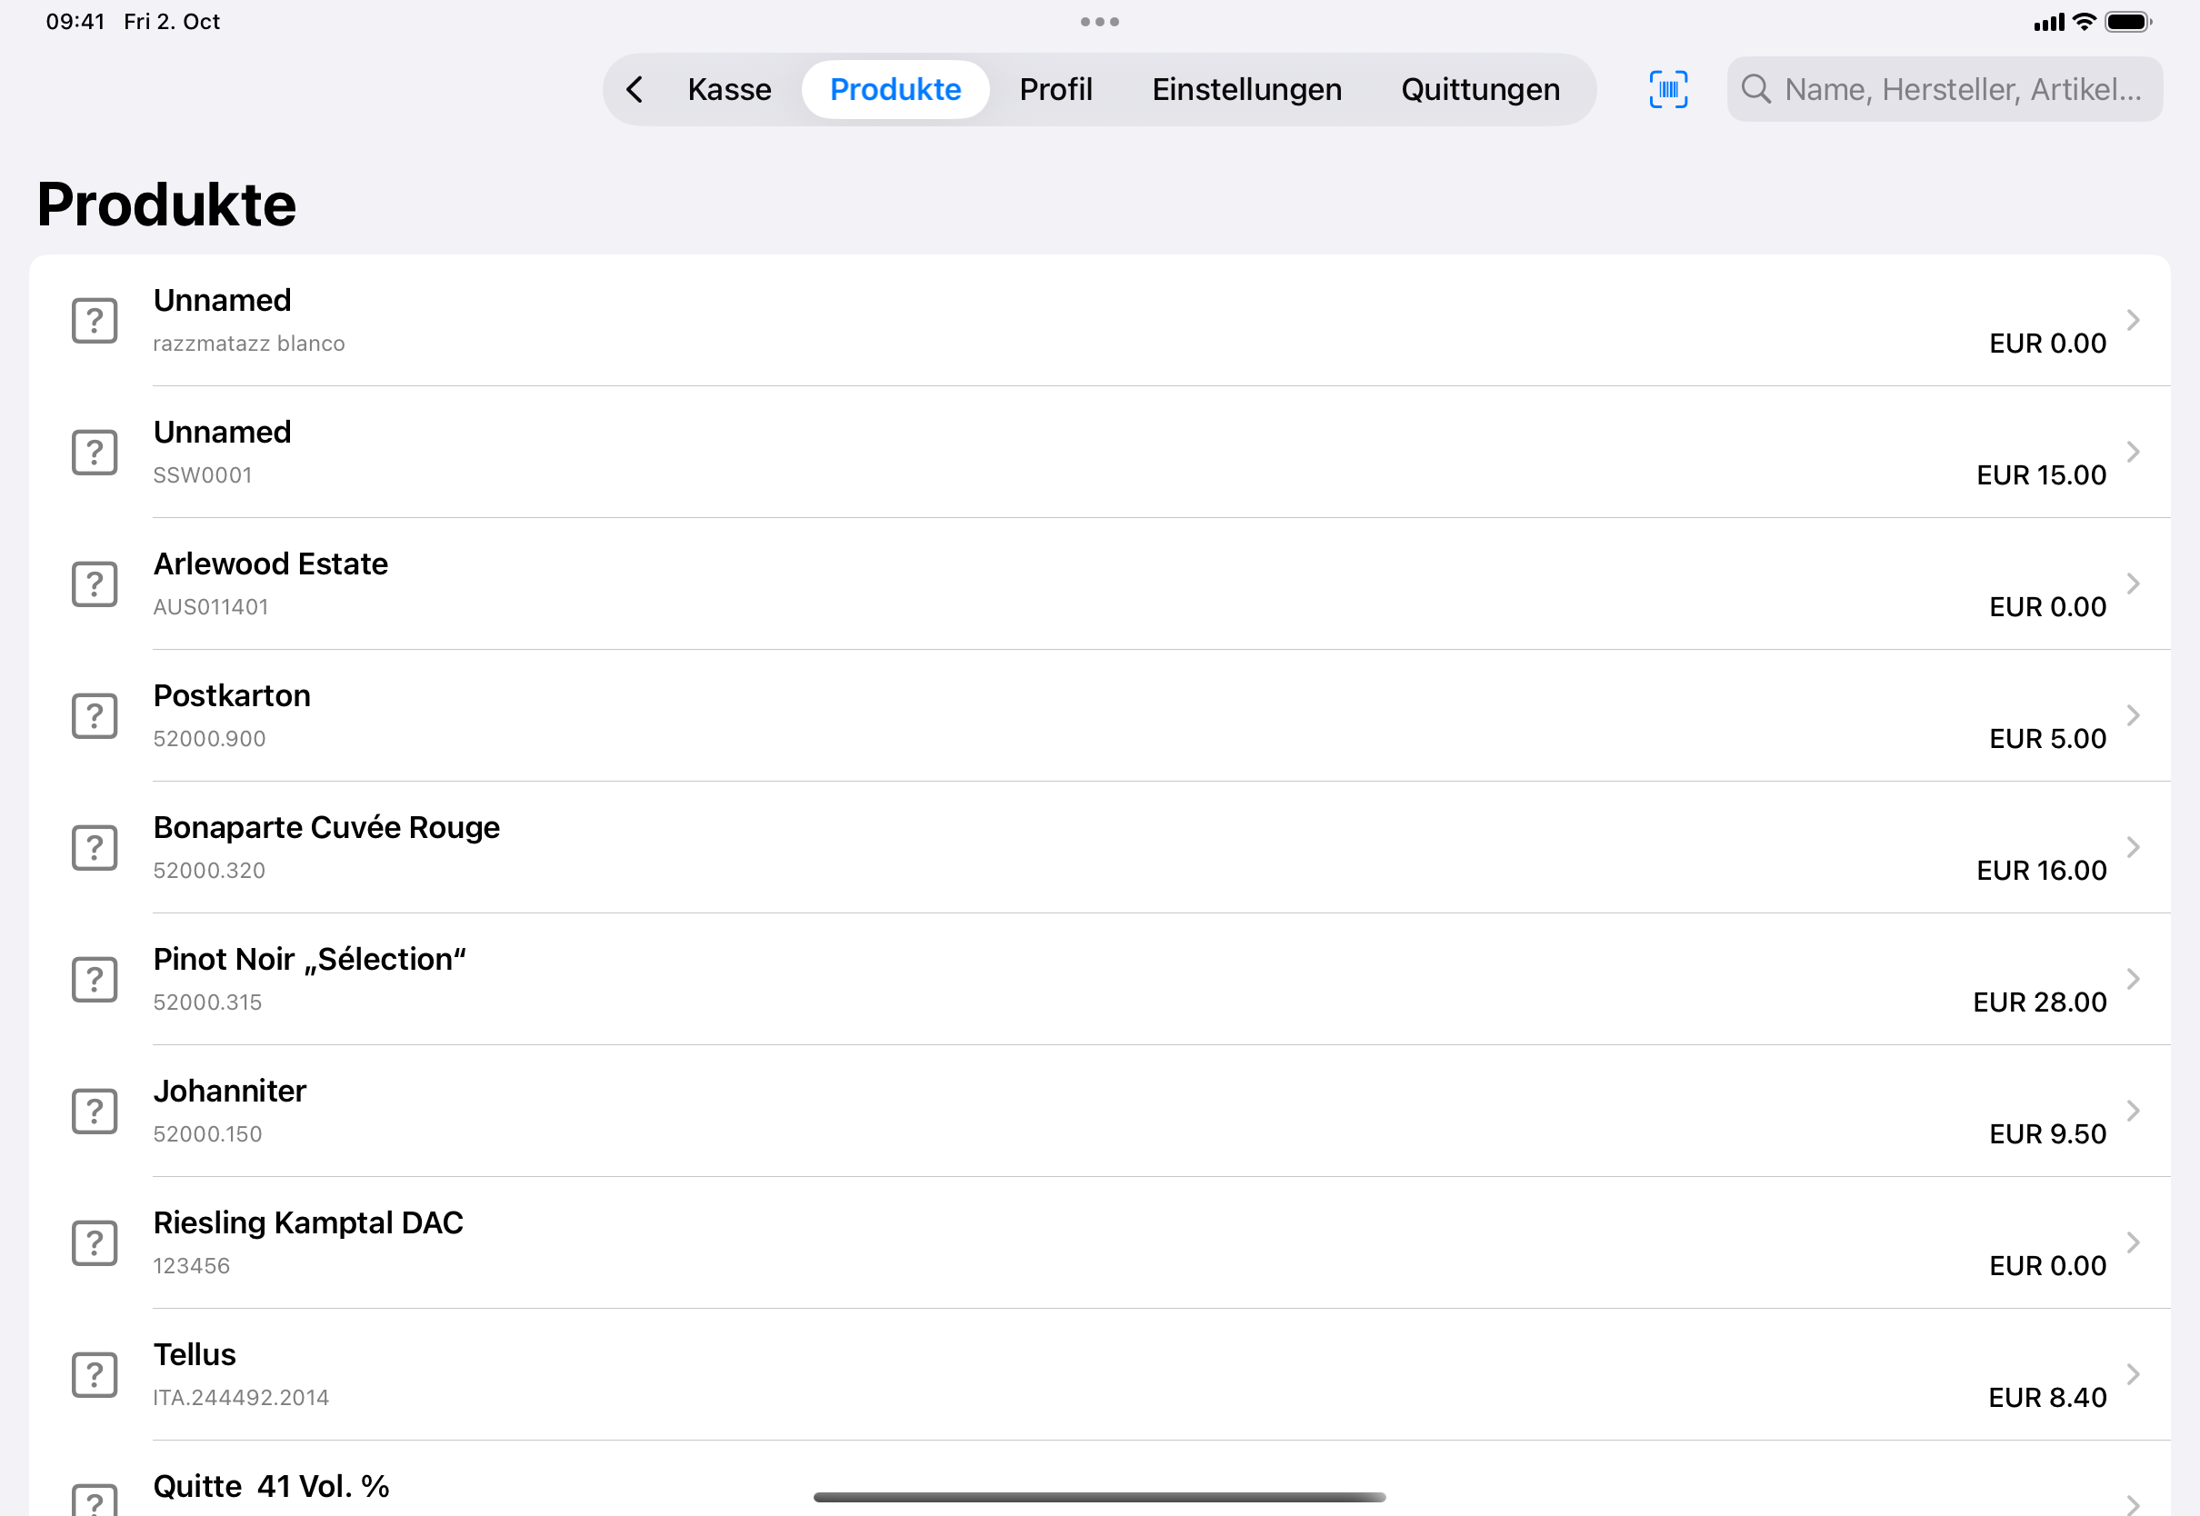
Task: Tap the search magnifier icon
Action: pyautogui.click(x=1755, y=89)
